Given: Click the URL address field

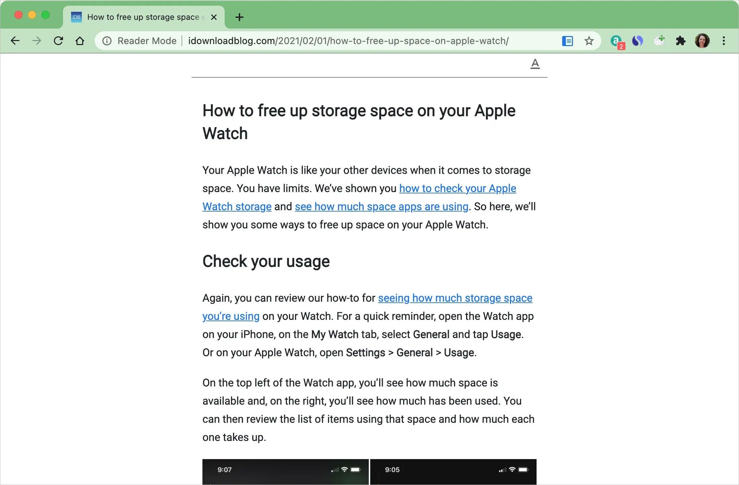Looking at the screenshot, I should pos(348,41).
